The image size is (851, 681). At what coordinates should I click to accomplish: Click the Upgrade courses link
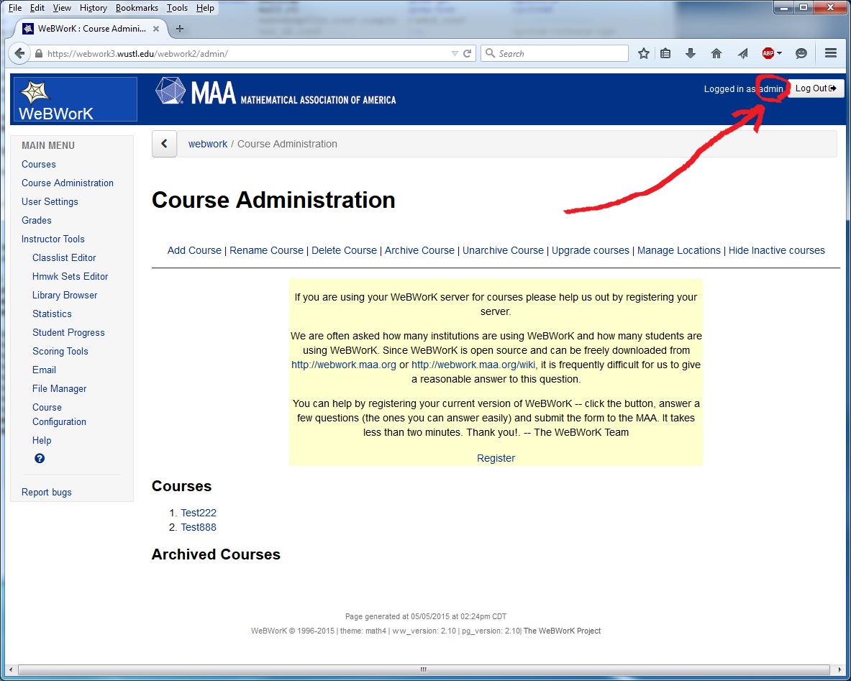[x=591, y=250]
